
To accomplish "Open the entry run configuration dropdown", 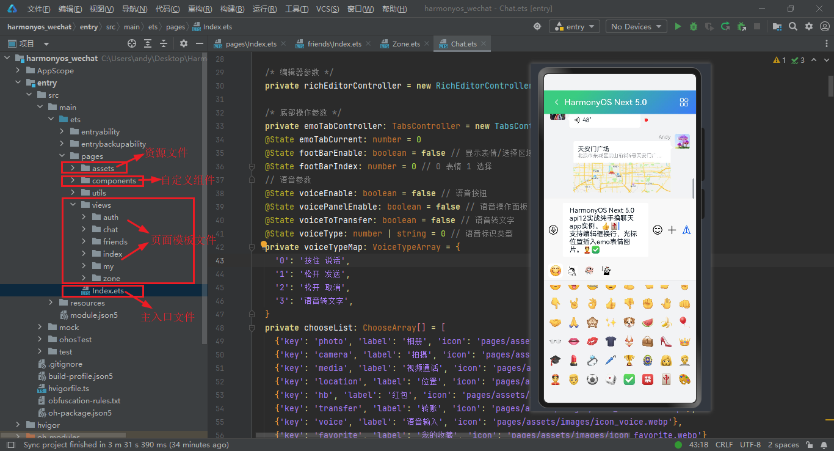I will click(x=575, y=27).
